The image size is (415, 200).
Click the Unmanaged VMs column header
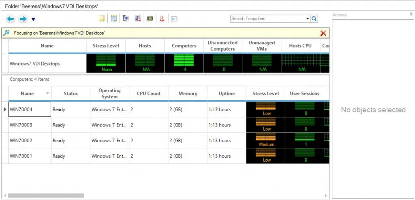click(x=261, y=46)
